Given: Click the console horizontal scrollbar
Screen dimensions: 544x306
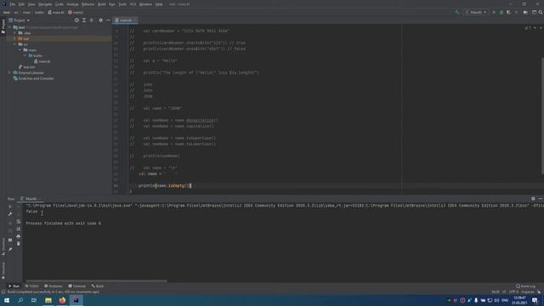Looking at the screenshot, I should coord(96,281).
